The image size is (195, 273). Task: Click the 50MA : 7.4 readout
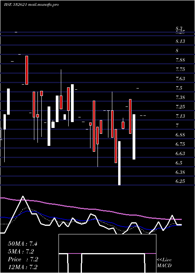pos(23,244)
